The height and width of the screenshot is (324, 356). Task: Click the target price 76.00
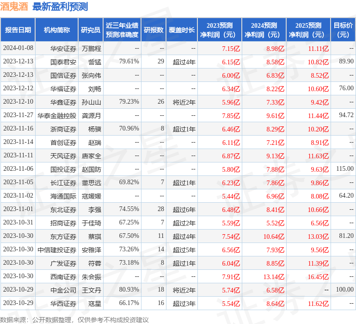[346, 88]
